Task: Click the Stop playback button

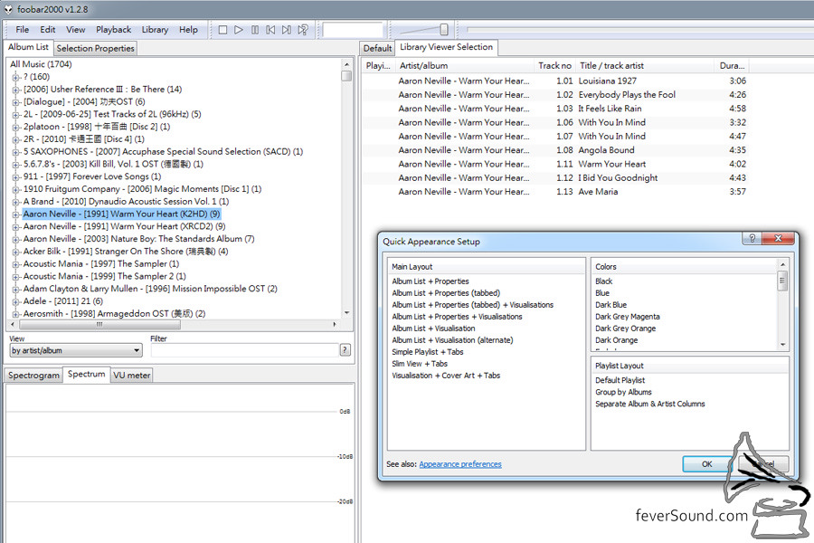Action: (x=222, y=30)
